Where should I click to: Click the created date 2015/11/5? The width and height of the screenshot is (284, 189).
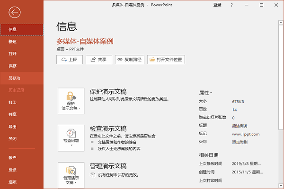(247, 172)
